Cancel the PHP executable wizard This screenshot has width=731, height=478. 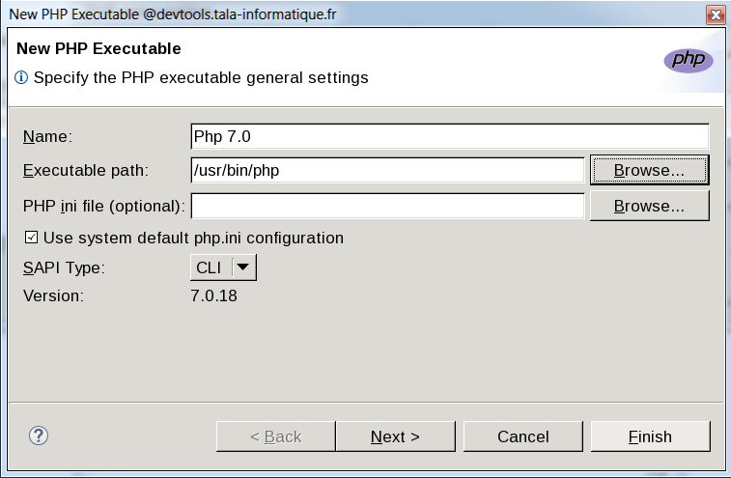click(522, 436)
